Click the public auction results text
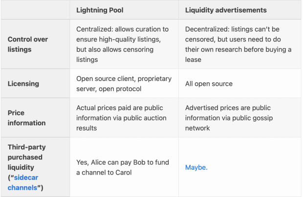This screenshot has height=197, width=303. [121, 123]
